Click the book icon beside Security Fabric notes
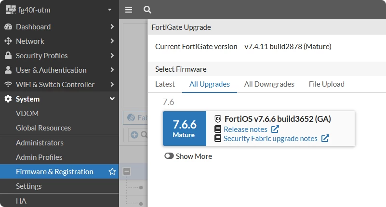 218,138
